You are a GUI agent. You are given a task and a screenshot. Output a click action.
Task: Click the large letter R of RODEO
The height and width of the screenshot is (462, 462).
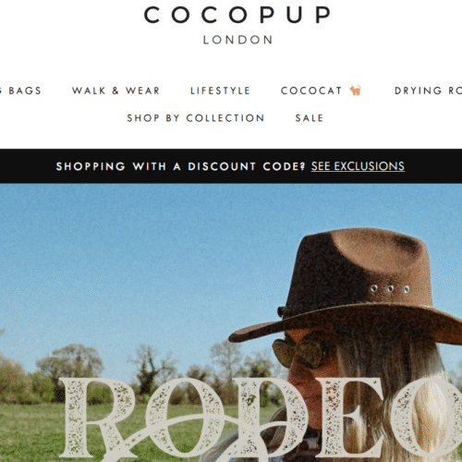pyautogui.click(x=97, y=419)
